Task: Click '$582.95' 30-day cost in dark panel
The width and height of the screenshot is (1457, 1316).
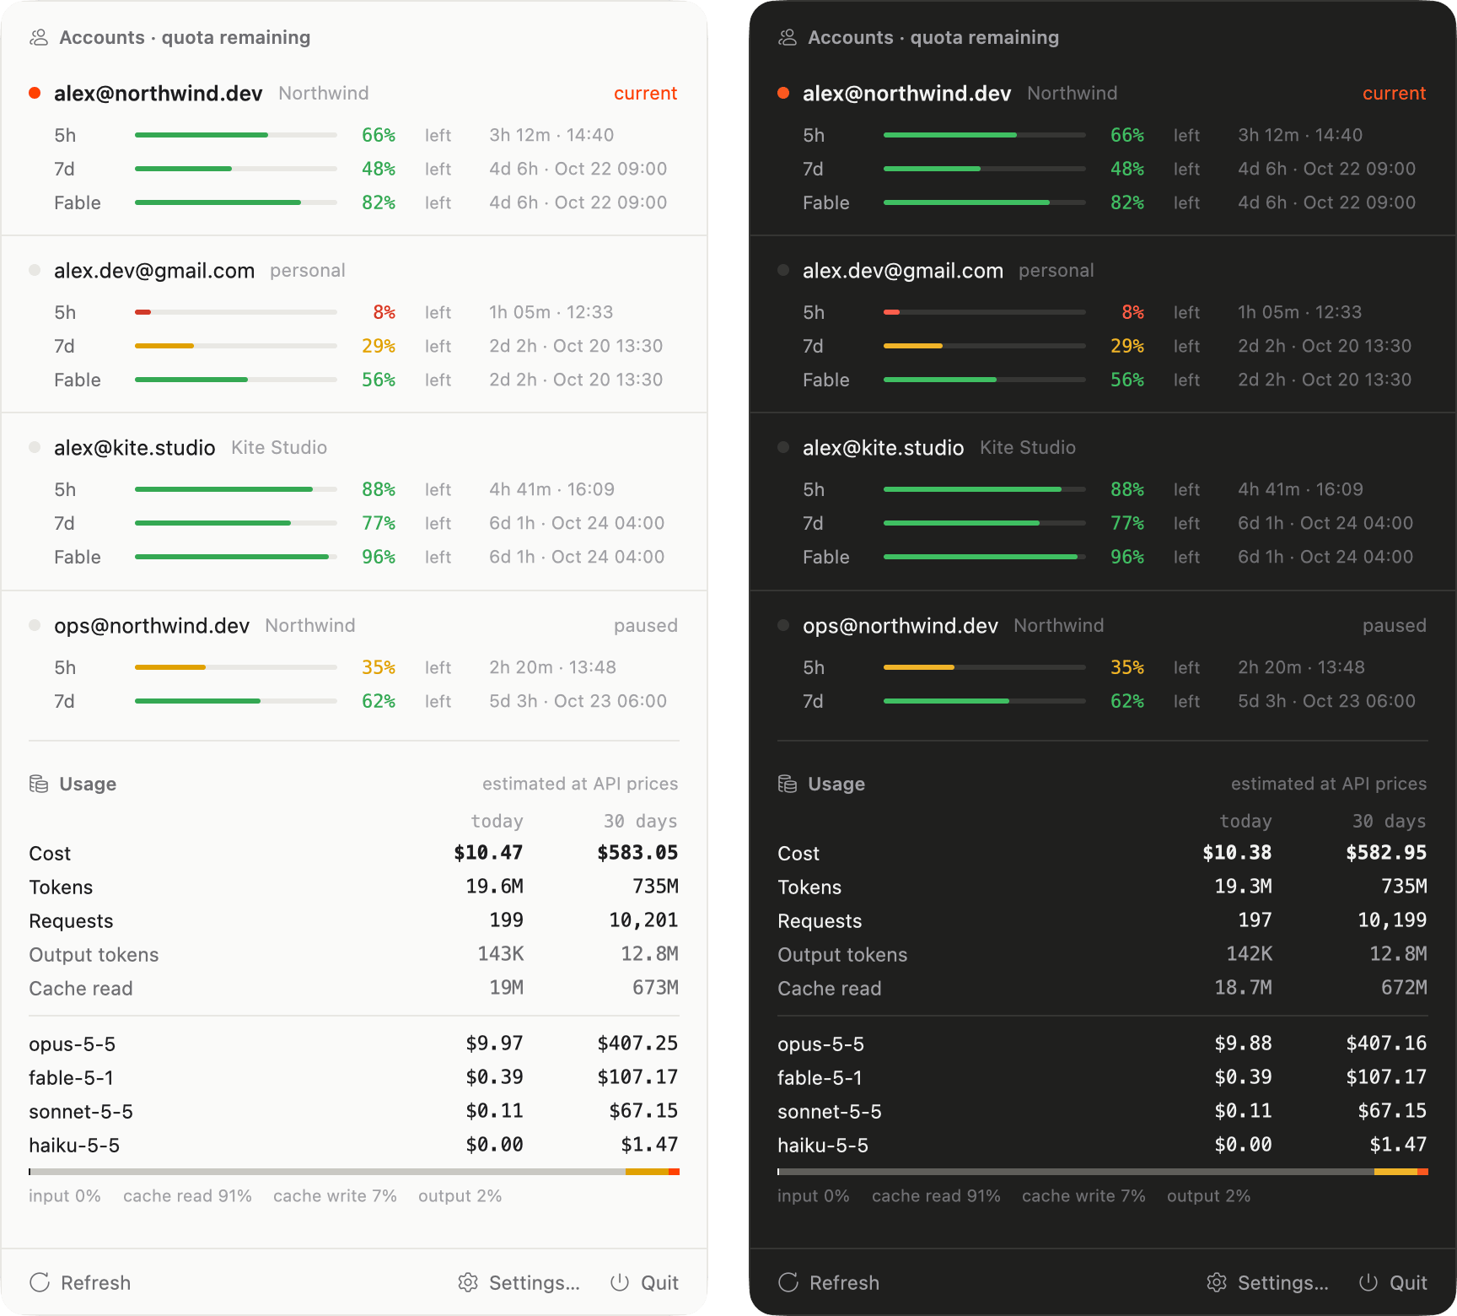Action: pos(1386,853)
